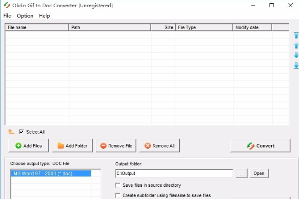Open the Option menu
This screenshot has width=299, height=199.
pyautogui.click(x=25, y=16)
